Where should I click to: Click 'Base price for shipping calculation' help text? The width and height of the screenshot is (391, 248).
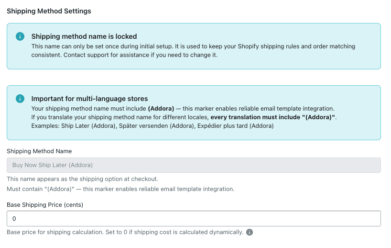125,233
